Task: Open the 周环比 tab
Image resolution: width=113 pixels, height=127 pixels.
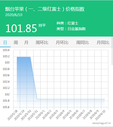Action: [42, 43]
